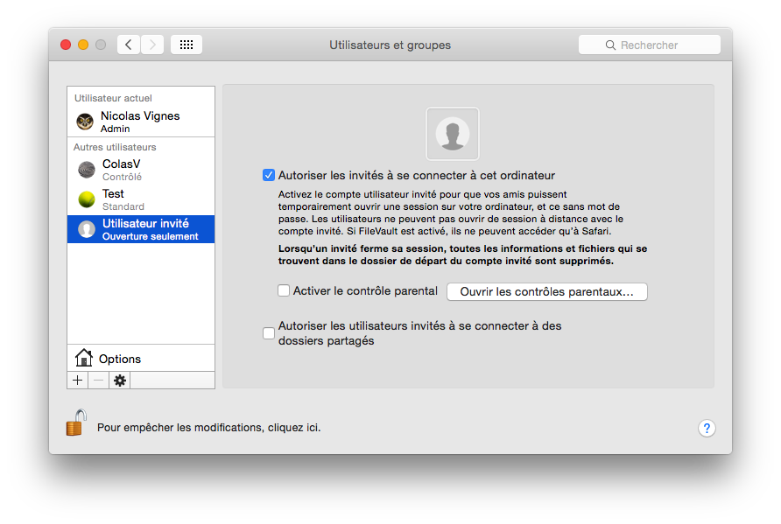Click the 'Utilisateurs et groupes' window title
781x524 pixels.
[x=390, y=45]
